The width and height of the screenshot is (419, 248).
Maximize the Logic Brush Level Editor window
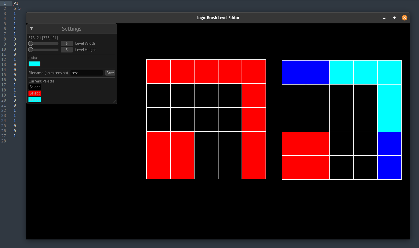coord(394,18)
